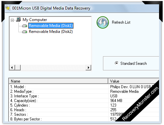Image resolution: width=164 pixels, height=125 pixels.
Task: Select Removable Media (Disk2) in tree
Action: 51,32
